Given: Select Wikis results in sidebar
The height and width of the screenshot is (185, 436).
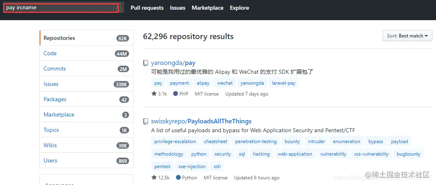Looking at the screenshot, I should [87, 145].
